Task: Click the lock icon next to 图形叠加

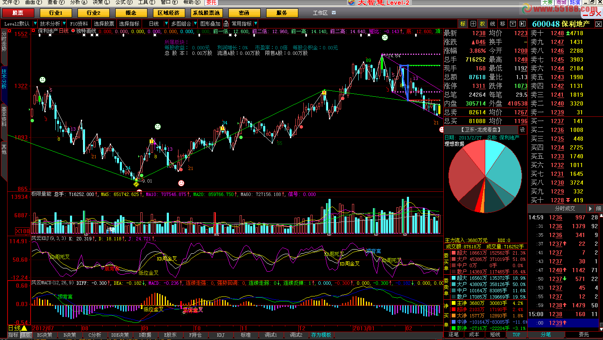Action: (226, 23)
